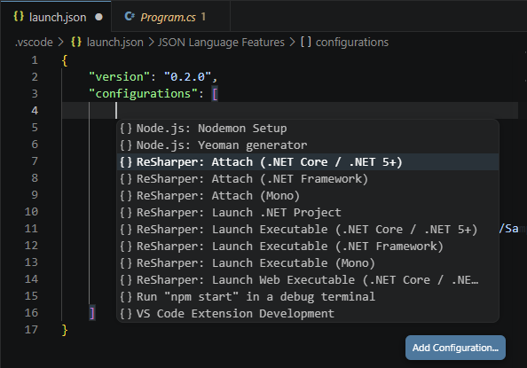Choose ReSharper: Launch Web Executable suggestion
The height and width of the screenshot is (368, 527).
click(x=308, y=279)
